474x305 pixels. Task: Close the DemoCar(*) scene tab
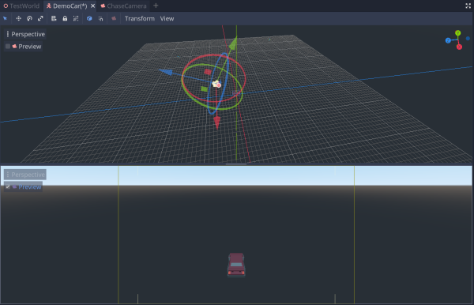click(x=92, y=6)
